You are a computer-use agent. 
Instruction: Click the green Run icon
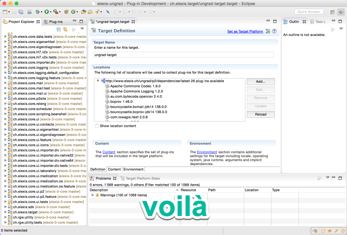[46, 12]
